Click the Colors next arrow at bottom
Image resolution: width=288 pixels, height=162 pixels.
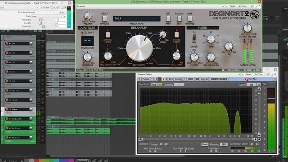pyautogui.click(x=22, y=161)
